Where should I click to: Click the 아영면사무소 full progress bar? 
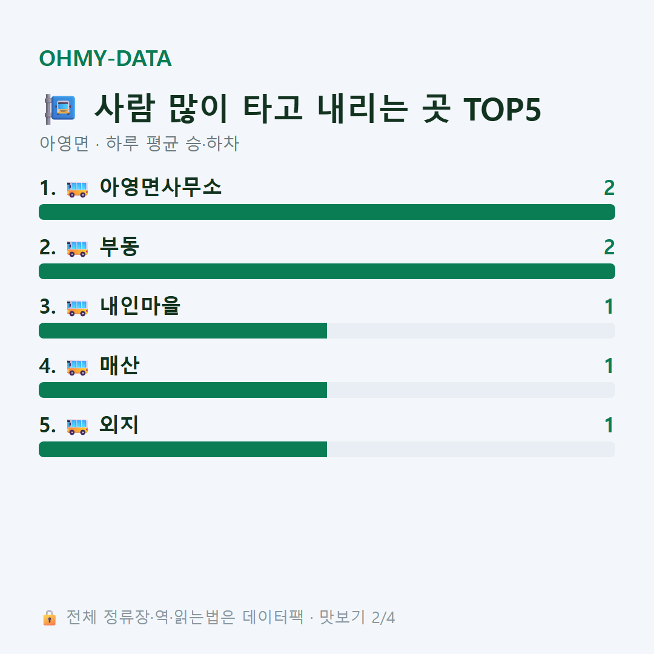(x=327, y=212)
